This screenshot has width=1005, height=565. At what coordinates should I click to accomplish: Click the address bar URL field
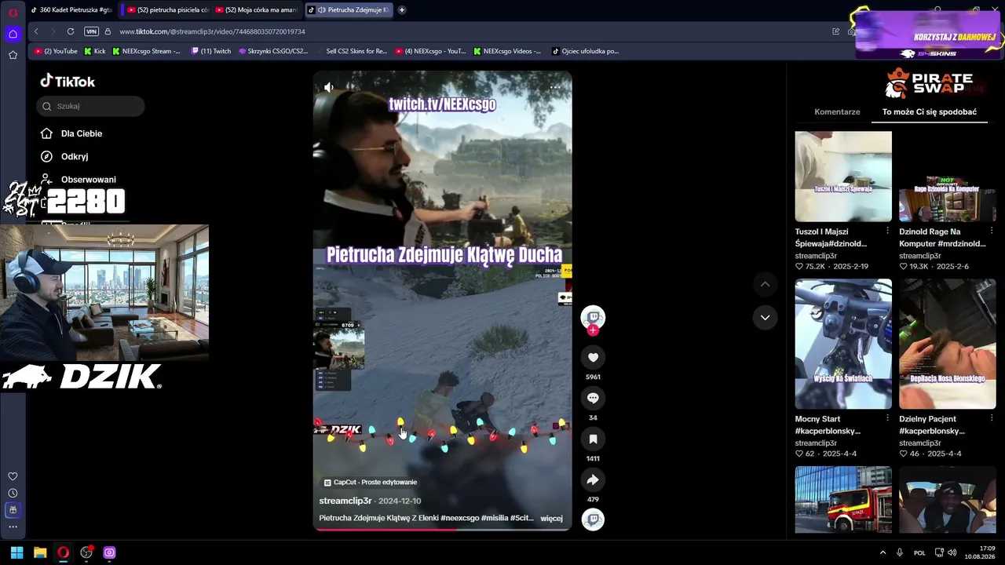coord(471,31)
